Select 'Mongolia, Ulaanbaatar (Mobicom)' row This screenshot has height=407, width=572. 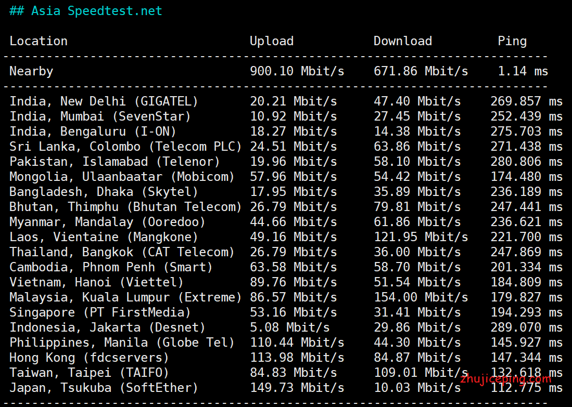(286, 177)
